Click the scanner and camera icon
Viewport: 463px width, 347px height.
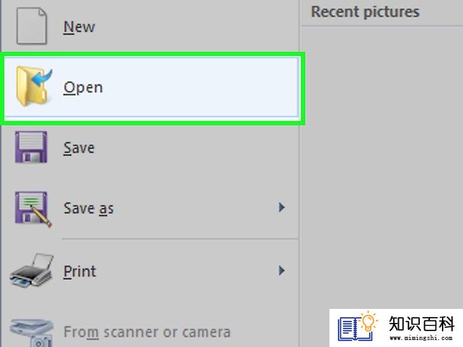coord(32,333)
